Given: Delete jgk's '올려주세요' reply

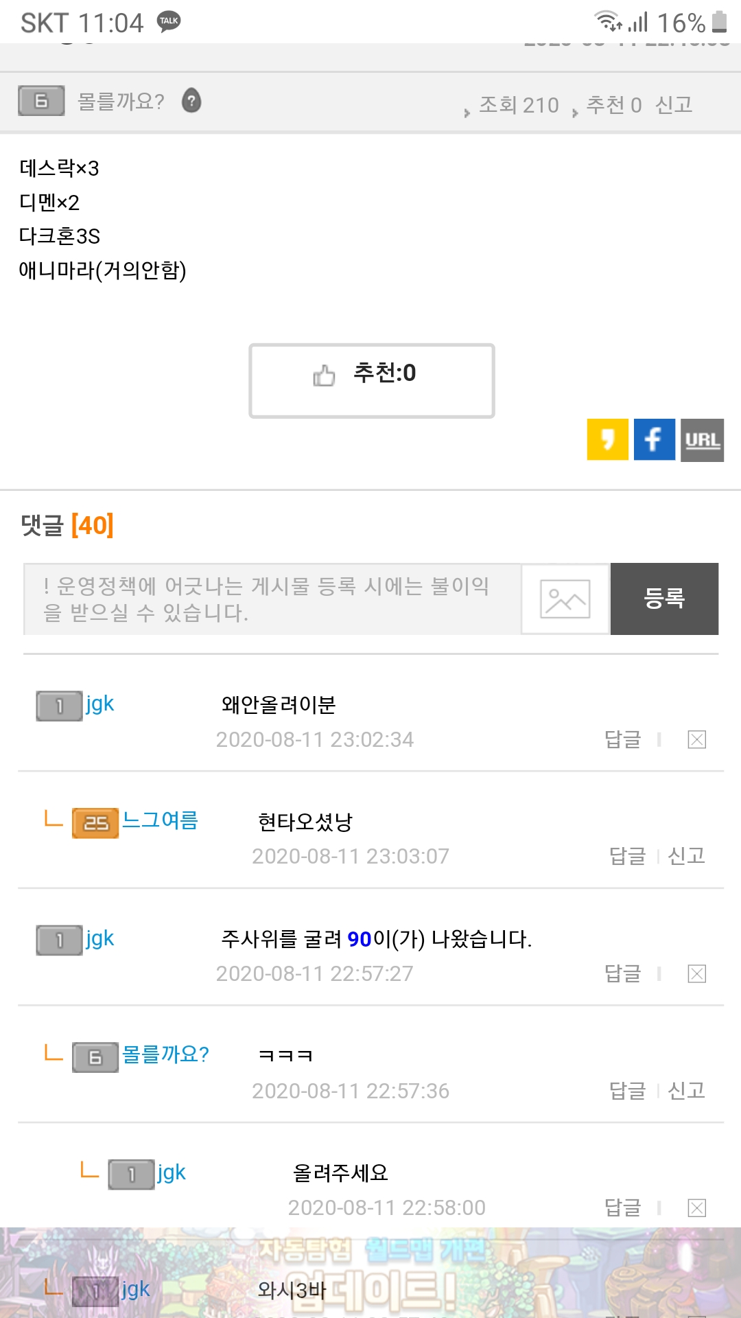Looking at the screenshot, I should [x=696, y=1207].
